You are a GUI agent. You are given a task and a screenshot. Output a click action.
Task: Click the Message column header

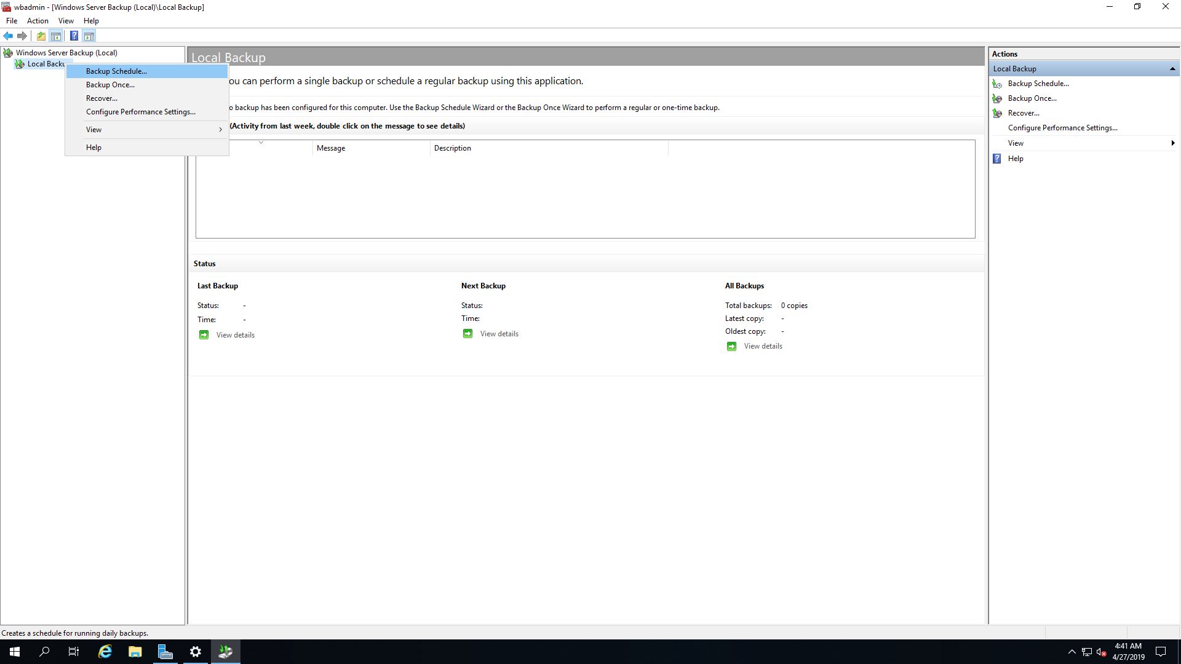coord(371,148)
